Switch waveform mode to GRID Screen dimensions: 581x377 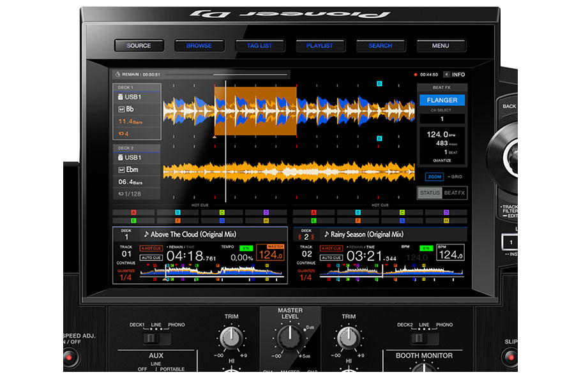[x=456, y=177]
